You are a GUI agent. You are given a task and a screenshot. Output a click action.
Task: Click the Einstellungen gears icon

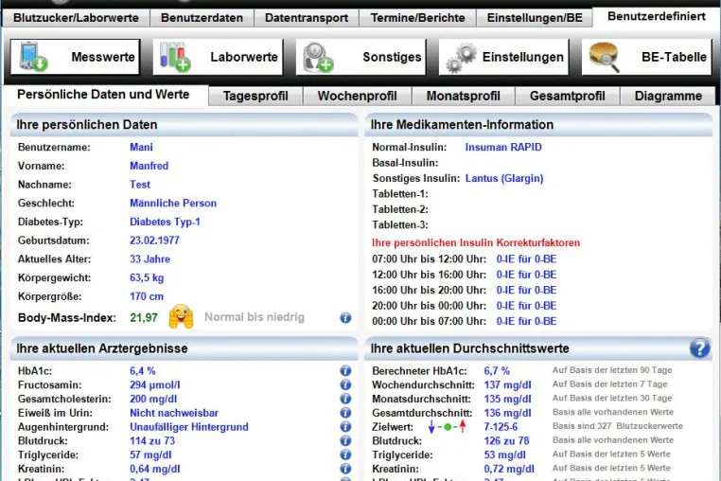[461, 58]
